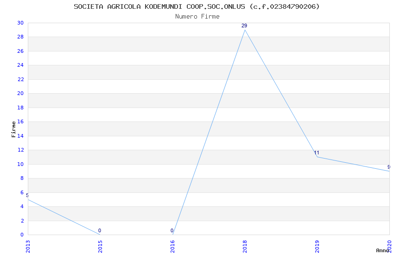Select the data point labeled 29

click(245, 30)
